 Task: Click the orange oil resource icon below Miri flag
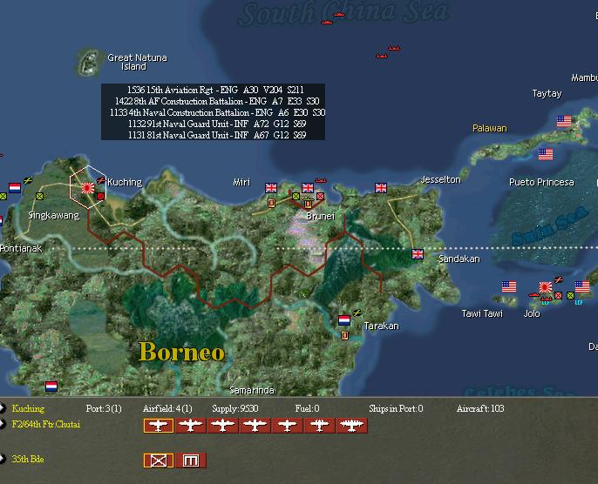pos(271,203)
